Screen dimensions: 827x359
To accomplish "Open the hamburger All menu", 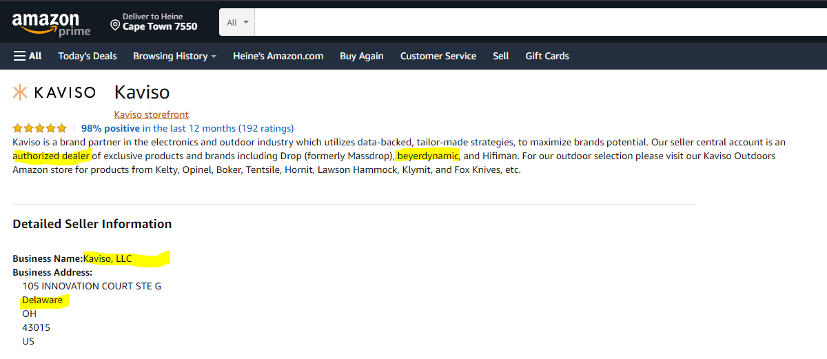I will [x=28, y=56].
